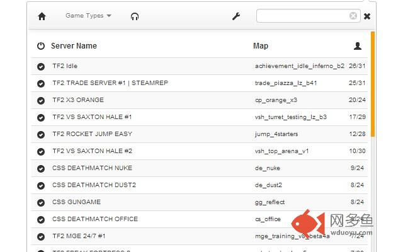Open the headphones voice servers icon

[135, 16]
